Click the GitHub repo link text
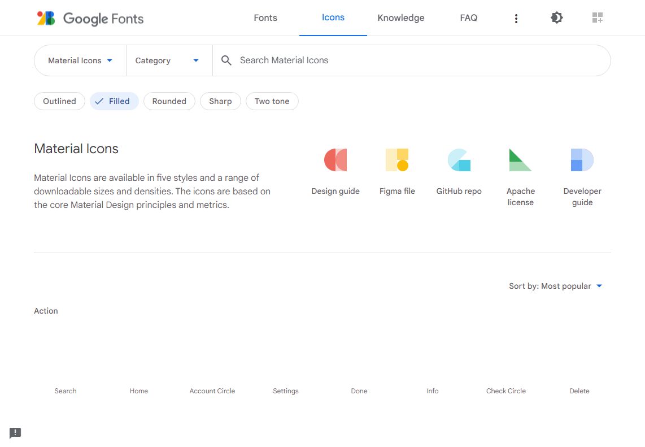 tap(459, 192)
